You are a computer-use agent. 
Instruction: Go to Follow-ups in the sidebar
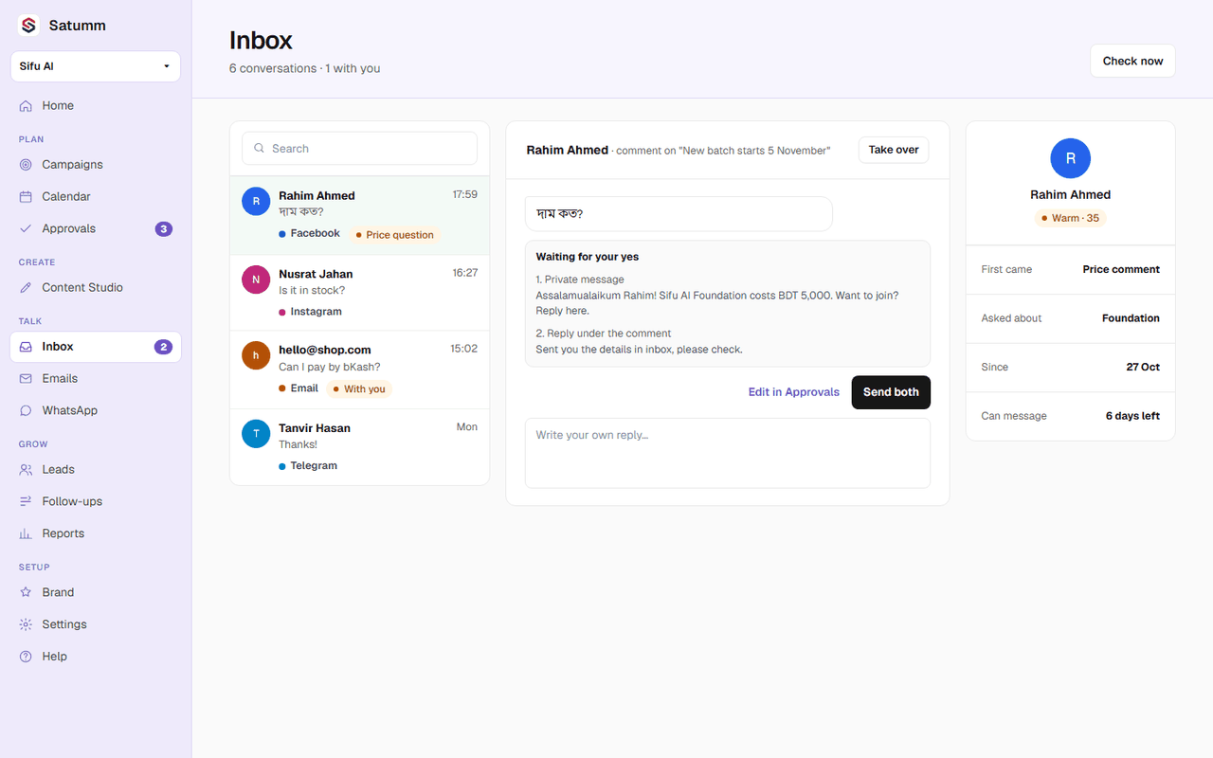coord(96,502)
